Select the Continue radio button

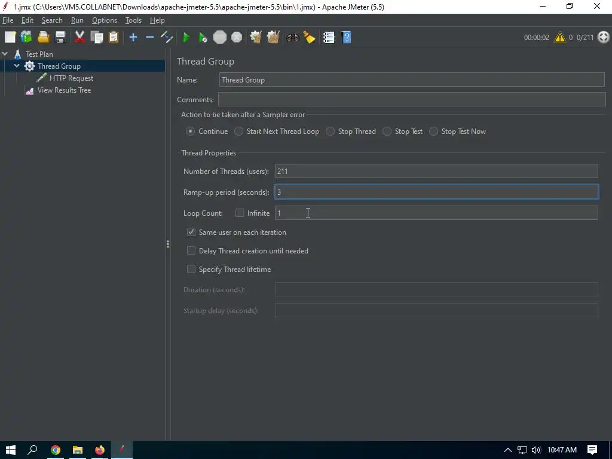pos(190,131)
